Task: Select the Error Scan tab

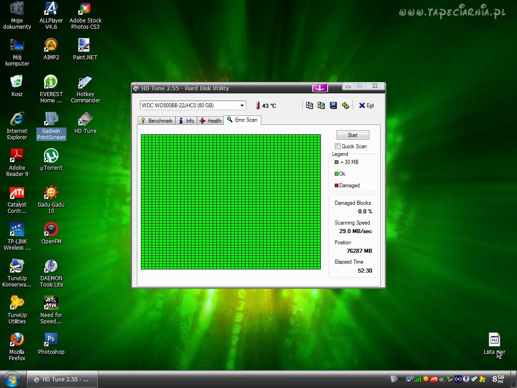Action: click(242, 120)
